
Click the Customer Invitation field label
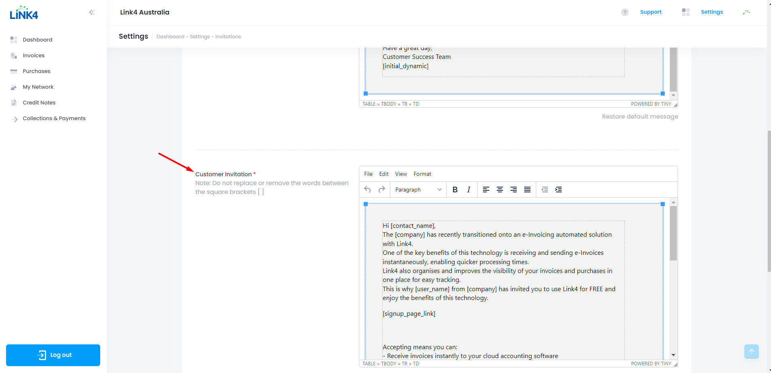(x=223, y=174)
